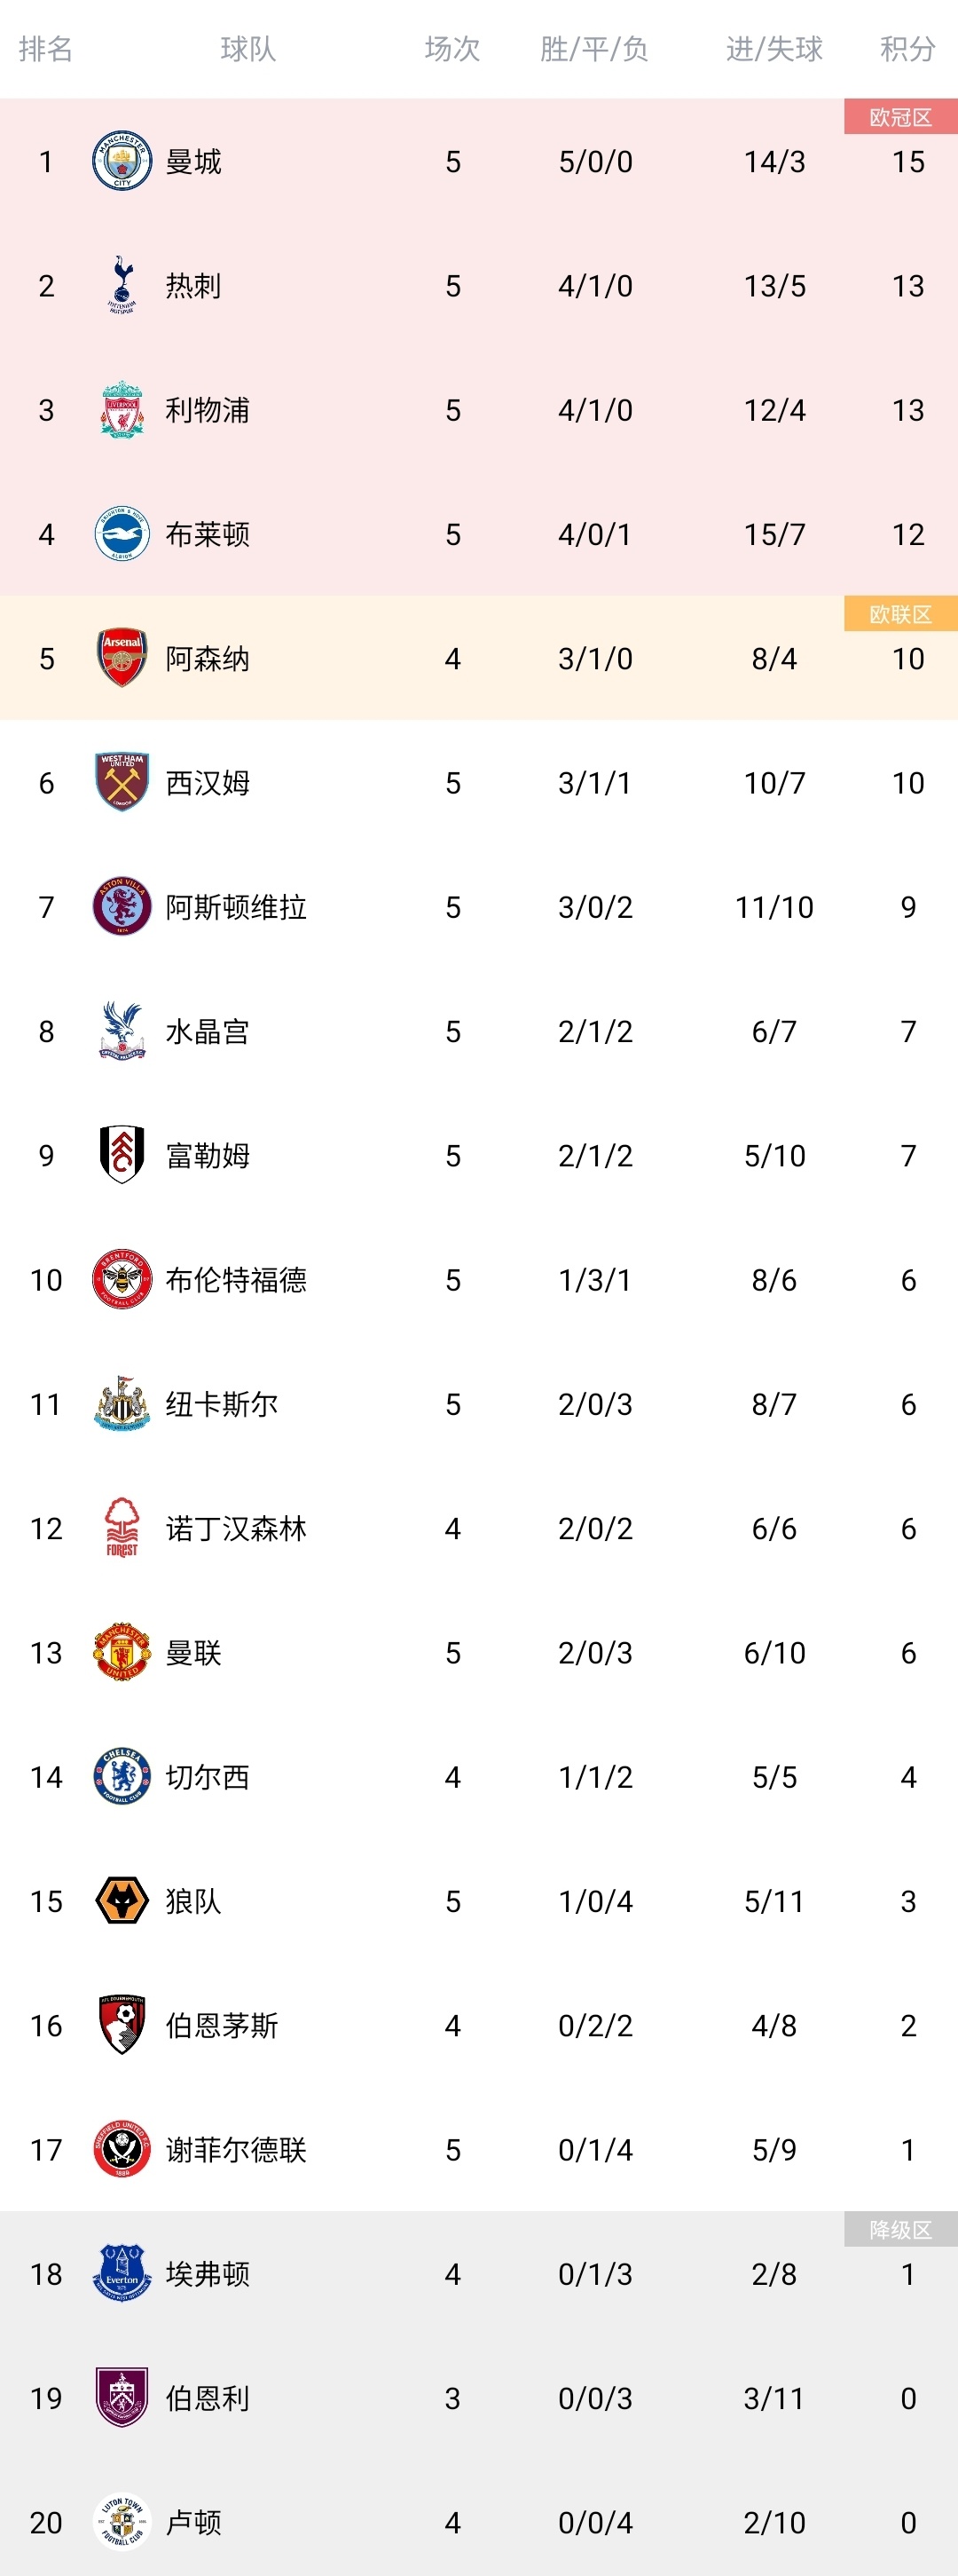The width and height of the screenshot is (958, 2576).
Task: Tap the Wolves wolf-head logo
Action: tap(122, 1900)
